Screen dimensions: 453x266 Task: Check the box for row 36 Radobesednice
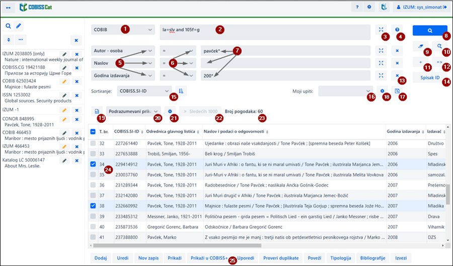(x=93, y=185)
